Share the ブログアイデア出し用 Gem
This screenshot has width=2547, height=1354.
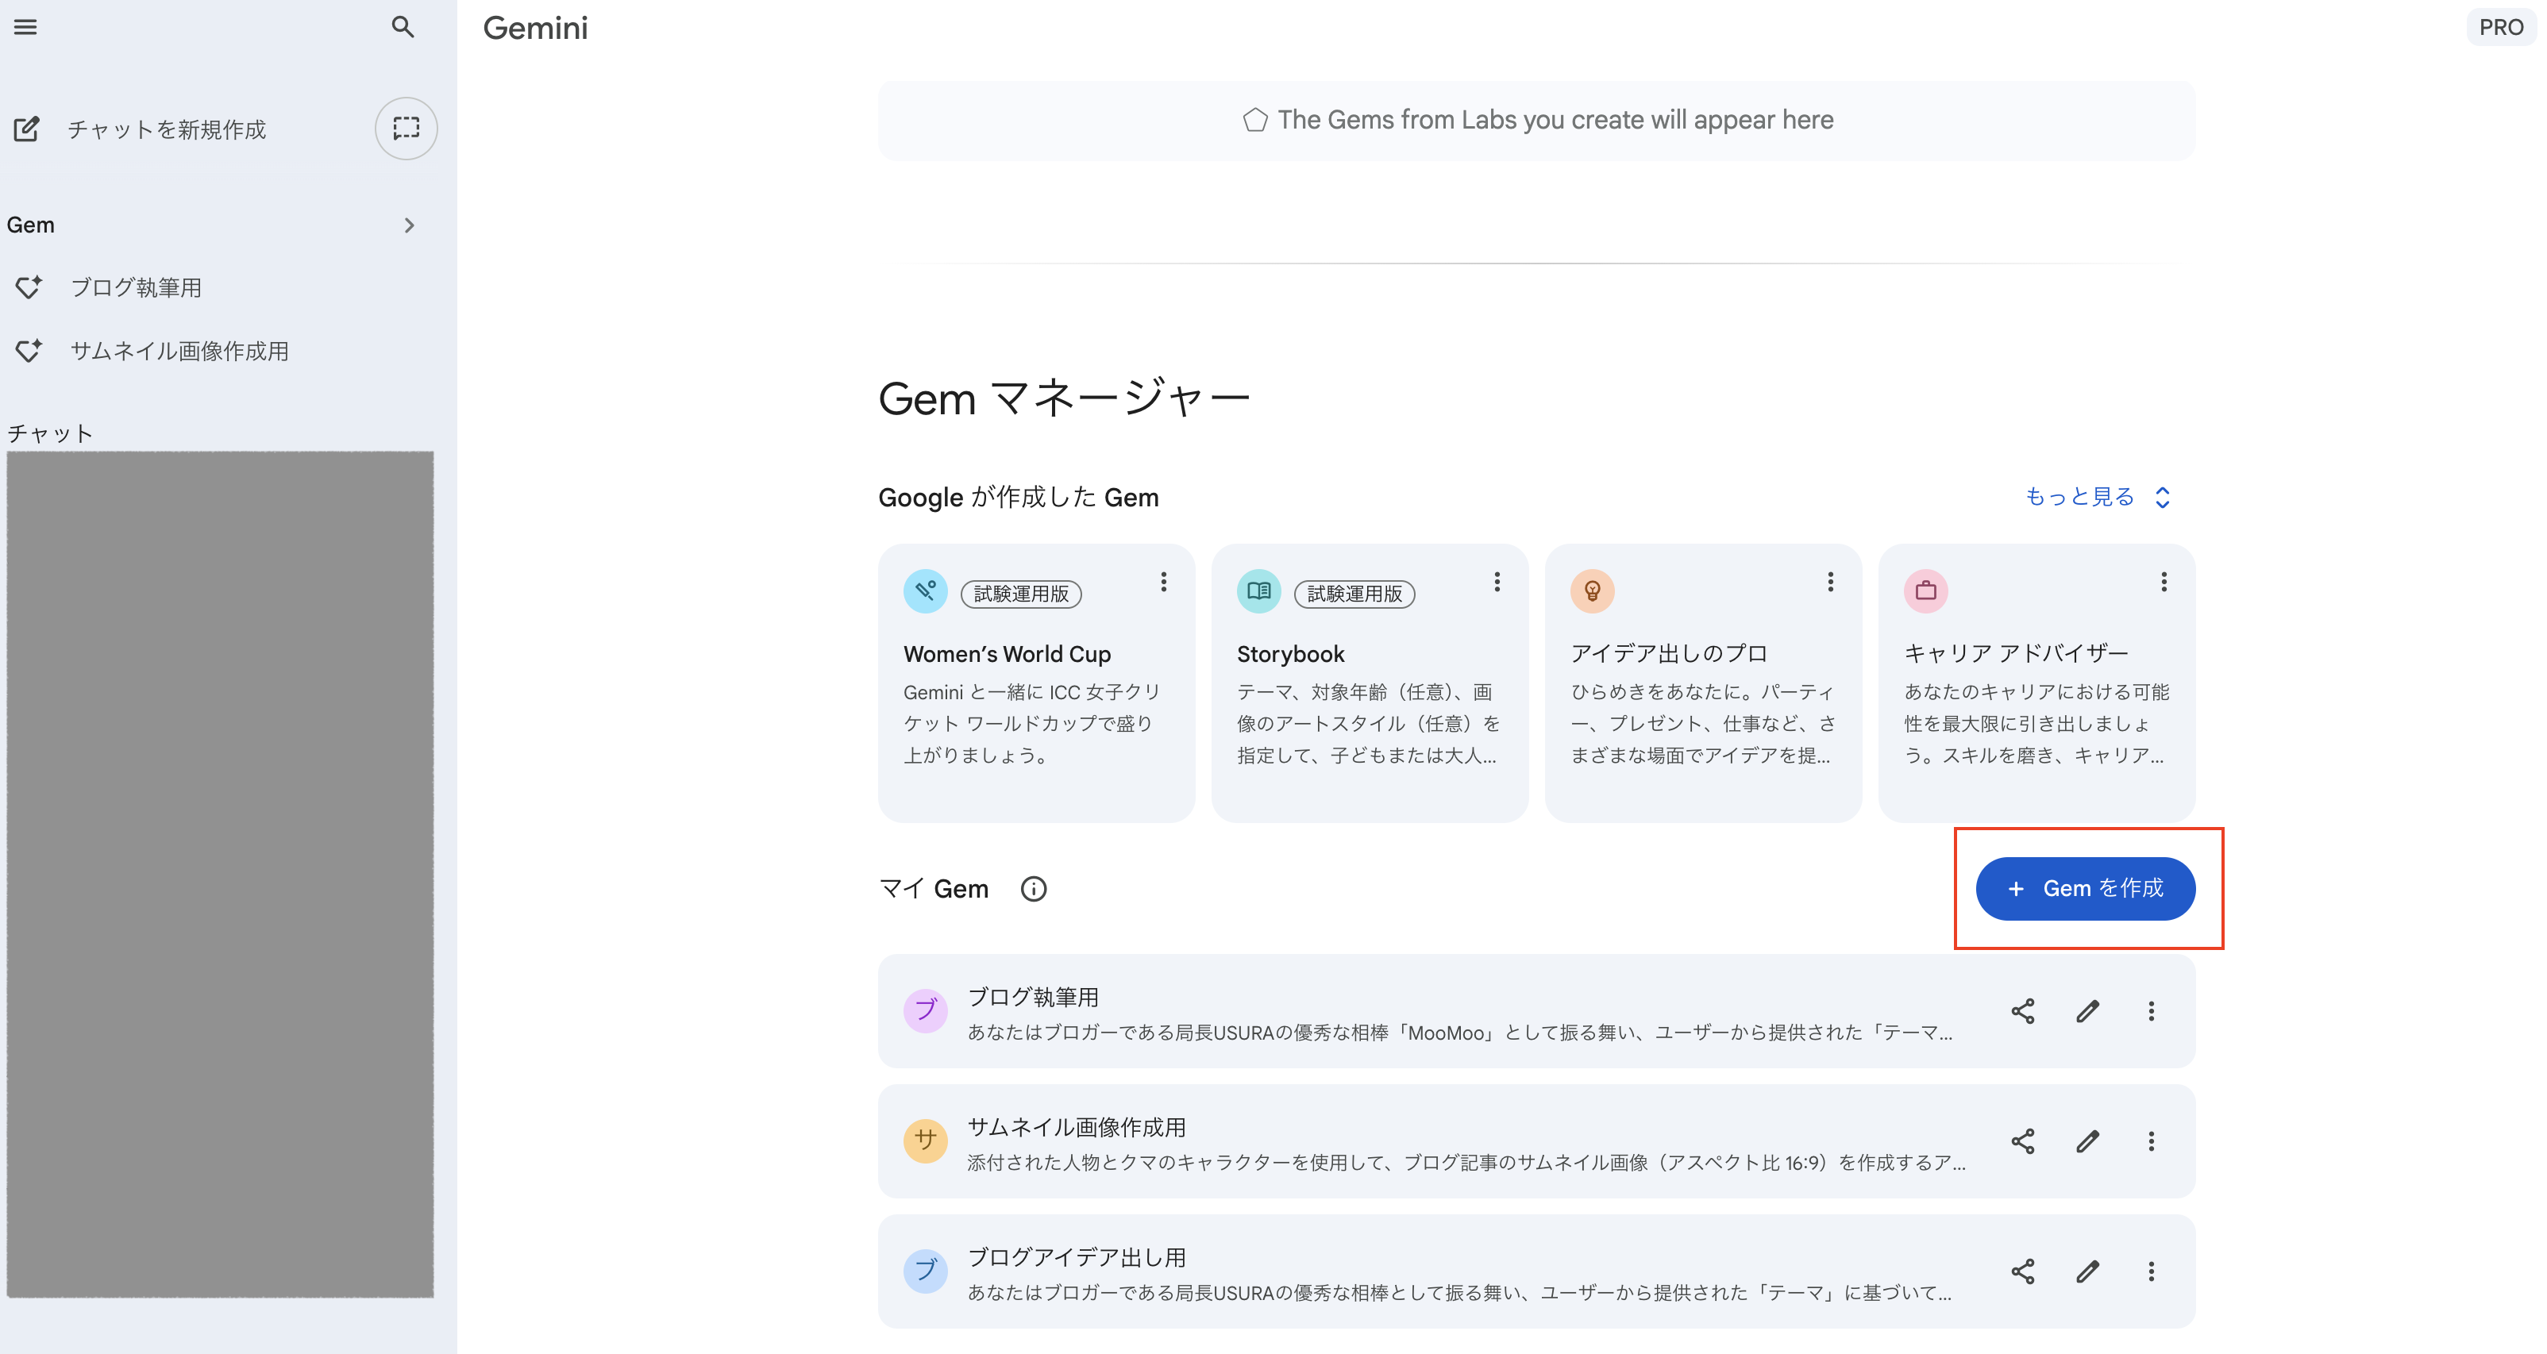pos(2022,1271)
